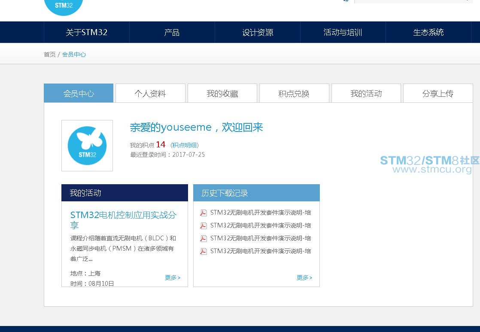Go to the 分享上传 tab
This screenshot has width=480, height=332.
[437, 93]
